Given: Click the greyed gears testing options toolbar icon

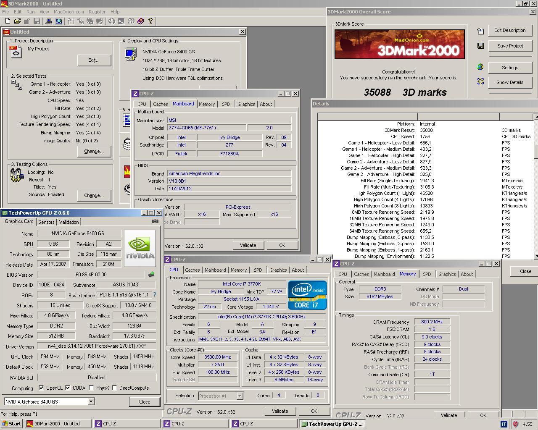Looking at the screenshot, I should [x=90, y=21].
